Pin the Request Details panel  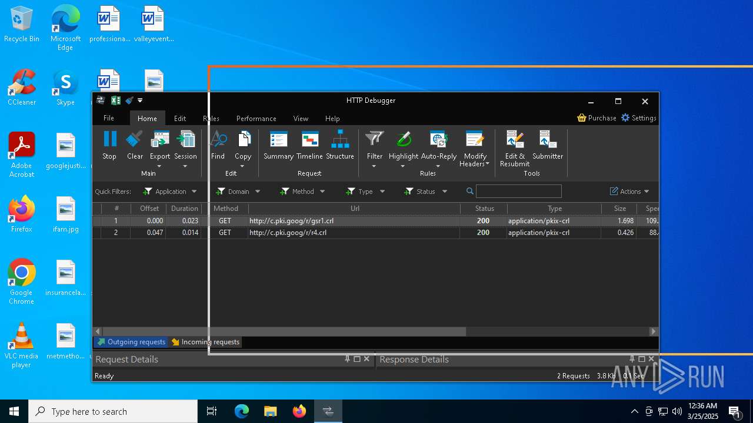pos(347,359)
